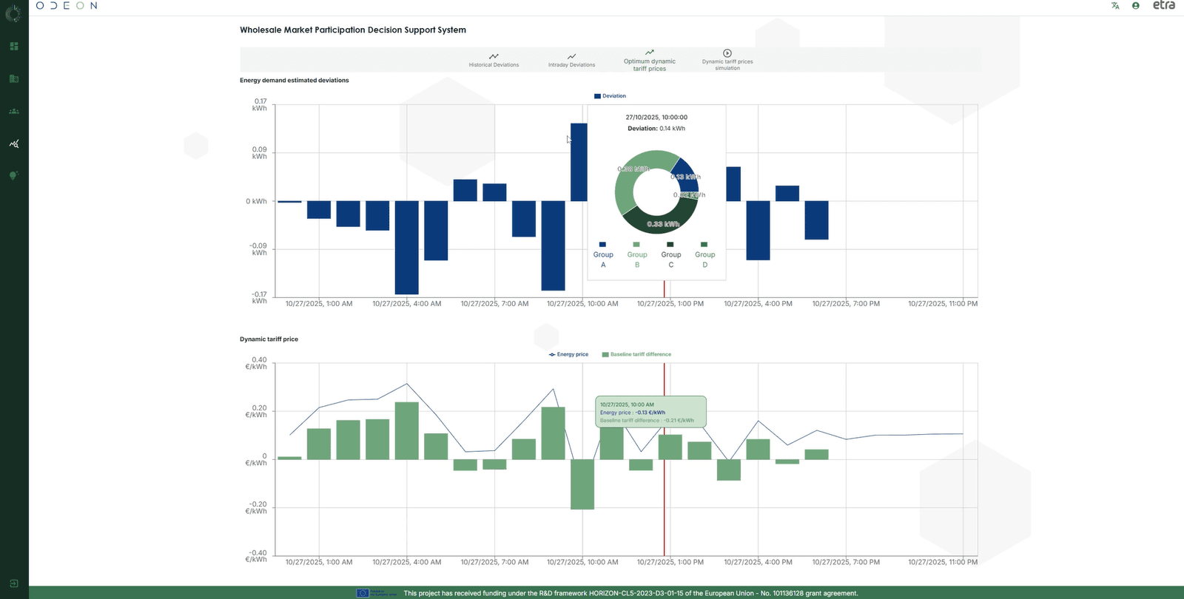Click 'Energy demand estimated deviations' heading
This screenshot has width=1184, height=599.
(295, 80)
